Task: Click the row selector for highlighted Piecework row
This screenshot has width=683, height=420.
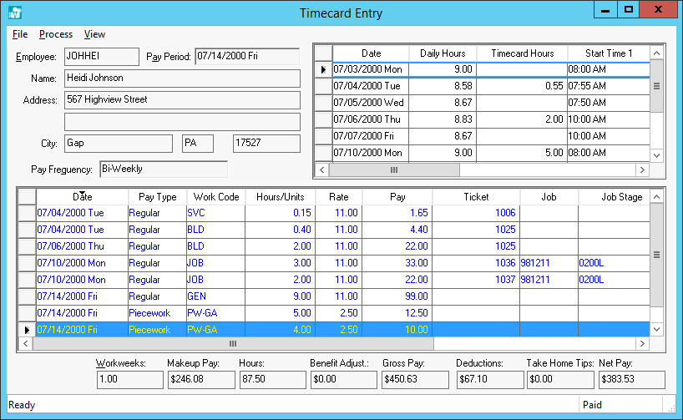Action: tap(26, 330)
